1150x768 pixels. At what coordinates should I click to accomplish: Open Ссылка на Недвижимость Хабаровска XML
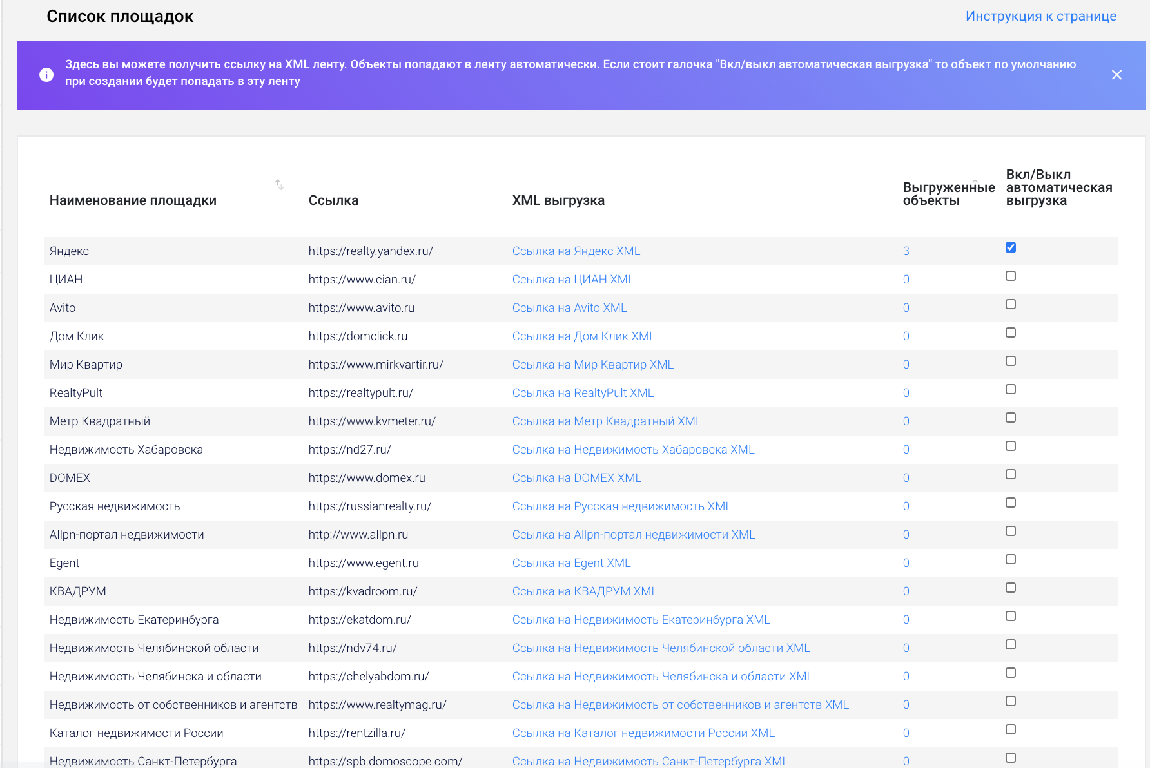point(633,450)
